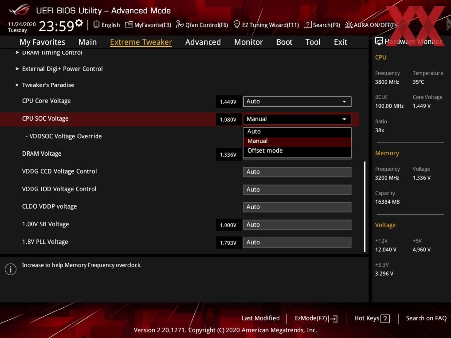
Task: Click the 3800 MHz CPU frequency value
Action: pyautogui.click(x=387, y=82)
